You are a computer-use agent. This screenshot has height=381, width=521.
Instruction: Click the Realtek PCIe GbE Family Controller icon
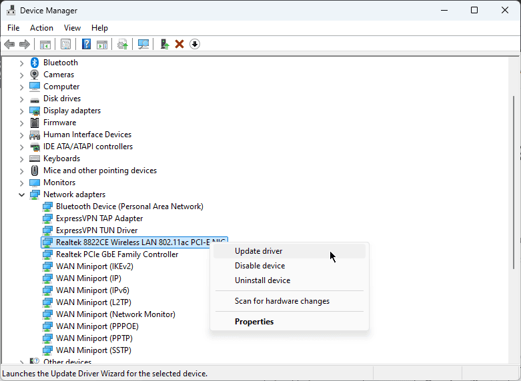[x=47, y=254]
